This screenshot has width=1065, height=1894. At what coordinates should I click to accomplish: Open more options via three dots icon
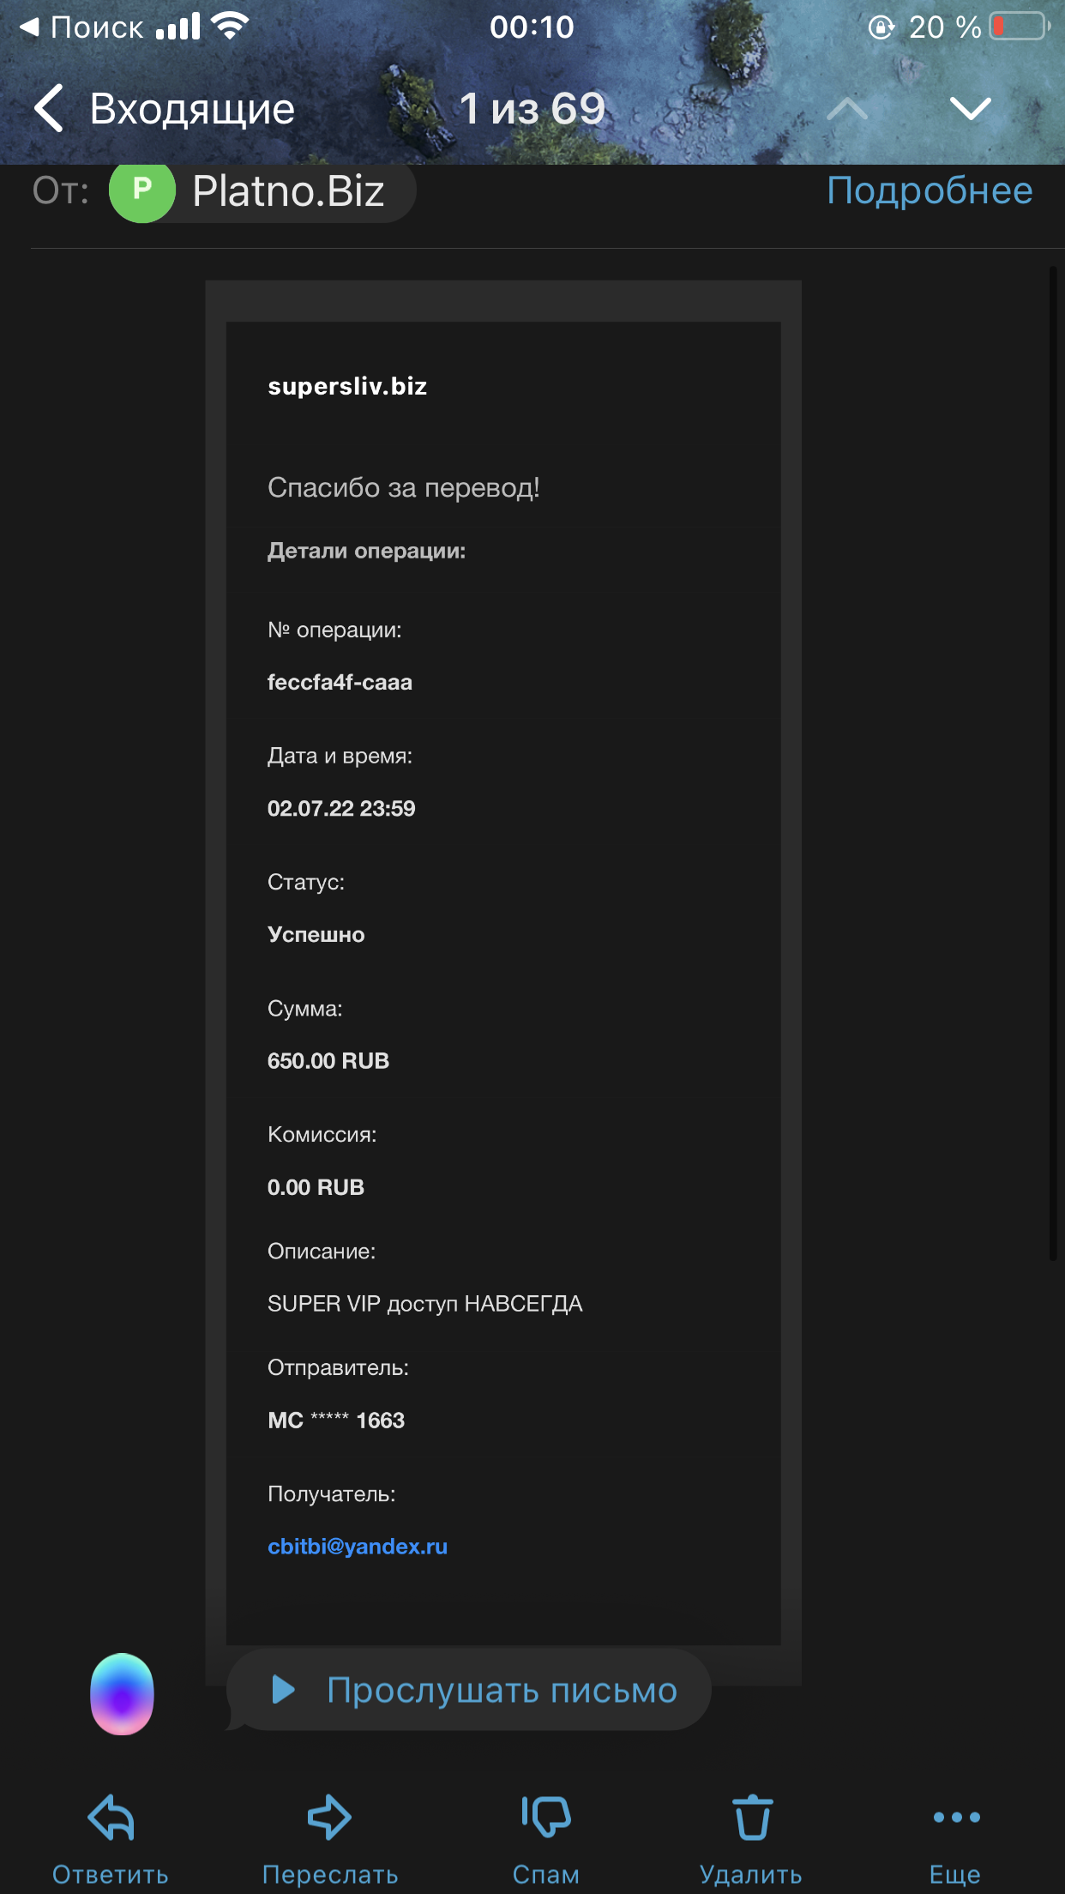pyautogui.click(x=956, y=1817)
